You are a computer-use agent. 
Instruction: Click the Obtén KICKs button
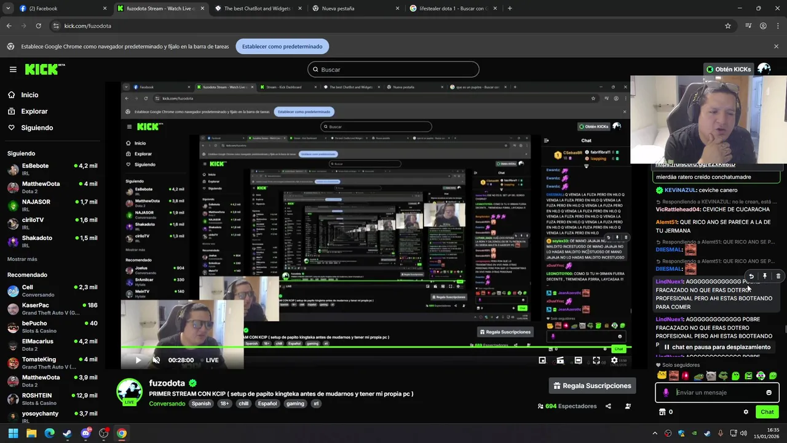pos(729,70)
